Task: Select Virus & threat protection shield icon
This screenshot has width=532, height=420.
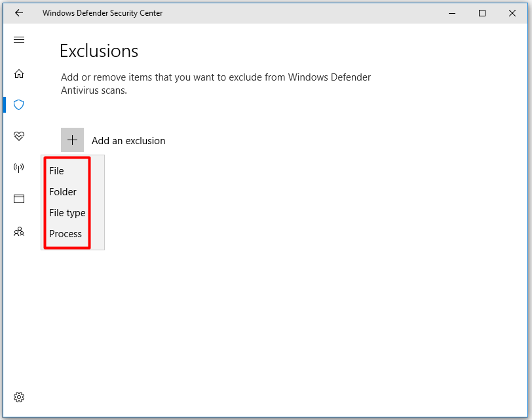Action: pyautogui.click(x=18, y=105)
